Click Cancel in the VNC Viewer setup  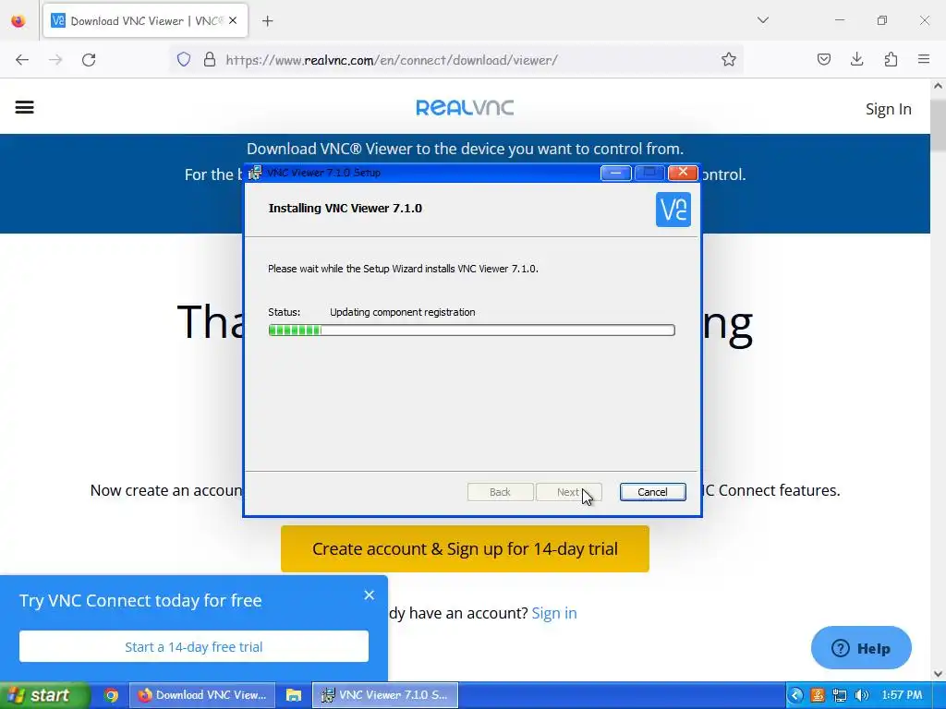(x=653, y=492)
